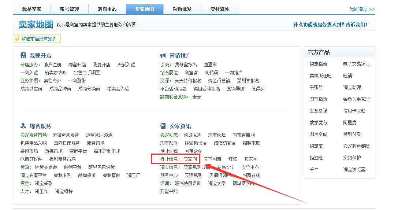
Task: Open 旺铺使用培训 link
Action: [188, 183]
